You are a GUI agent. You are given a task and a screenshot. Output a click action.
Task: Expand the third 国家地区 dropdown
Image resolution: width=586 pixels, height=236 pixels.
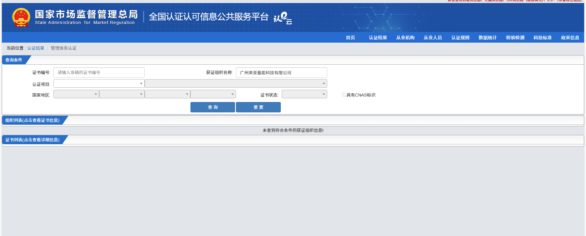[x=168, y=94]
